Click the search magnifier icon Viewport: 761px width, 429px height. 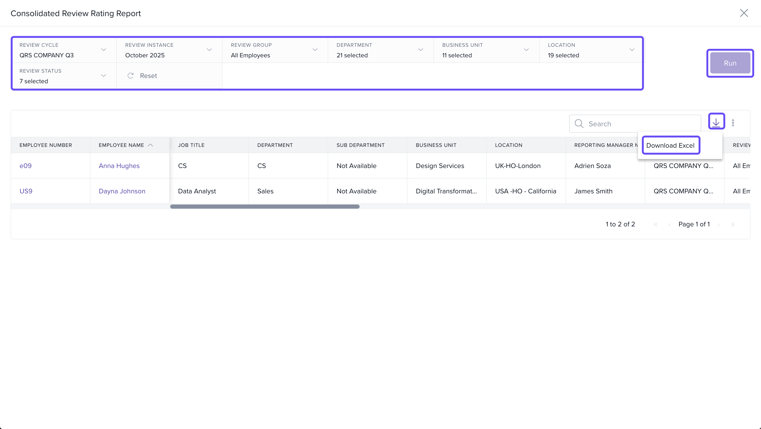[x=579, y=124]
